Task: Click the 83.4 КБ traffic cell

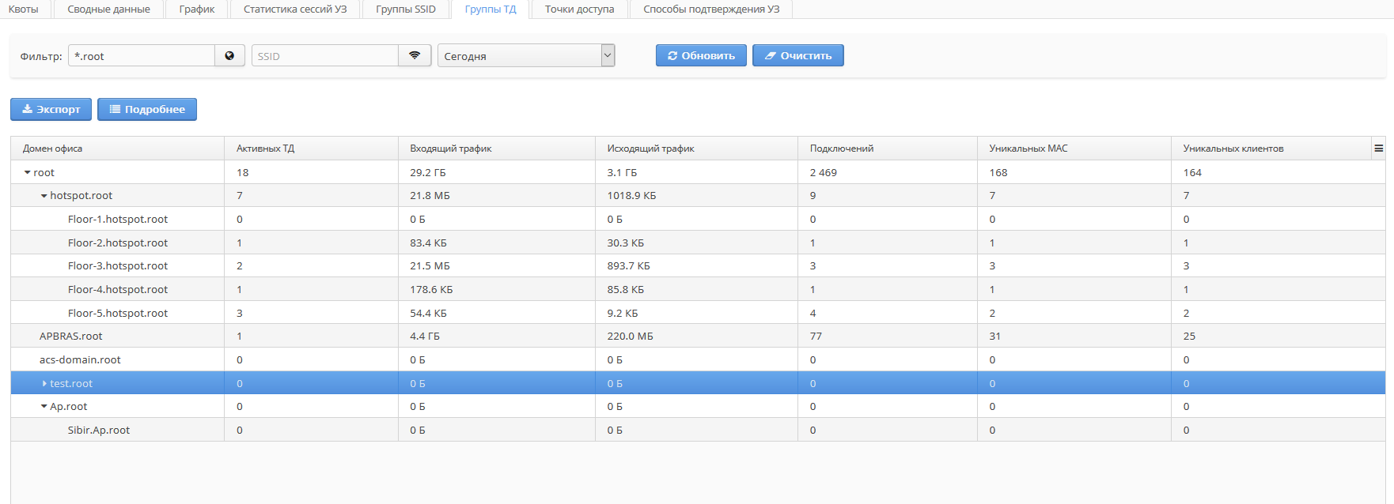Action: coord(428,243)
